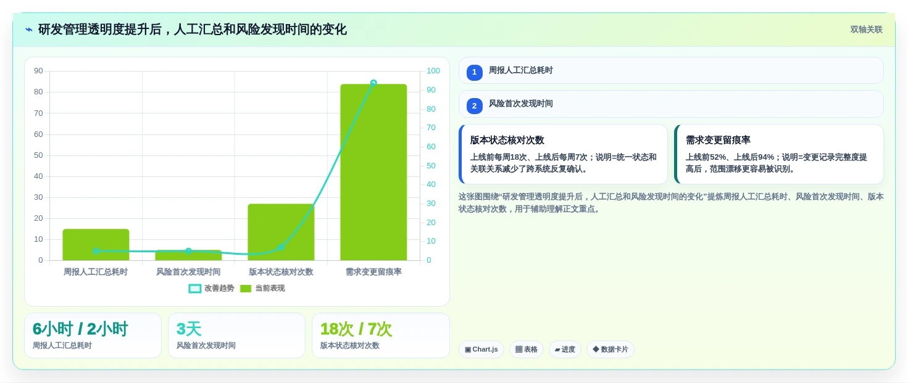This screenshot has width=908, height=383.
Task: Click the lightning bolt icon in the title
Action: tap(29, 30)
